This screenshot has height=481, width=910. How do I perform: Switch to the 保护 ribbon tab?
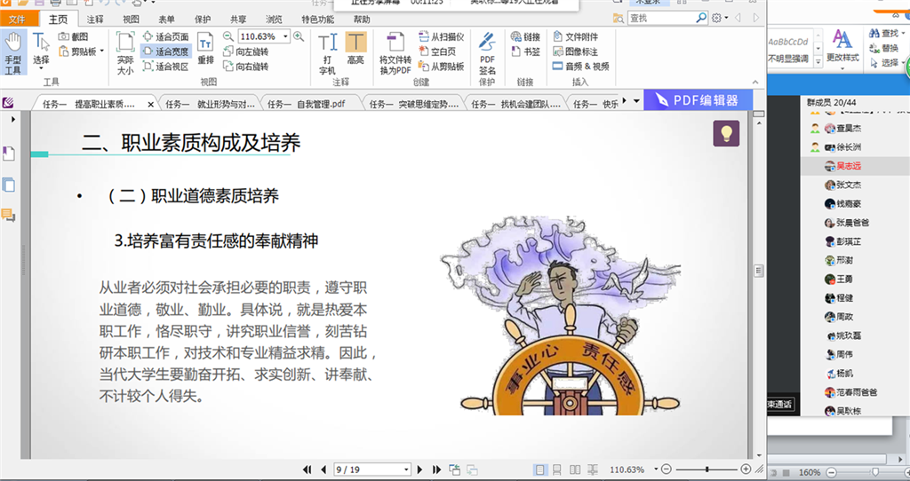(x=203, y=20)
